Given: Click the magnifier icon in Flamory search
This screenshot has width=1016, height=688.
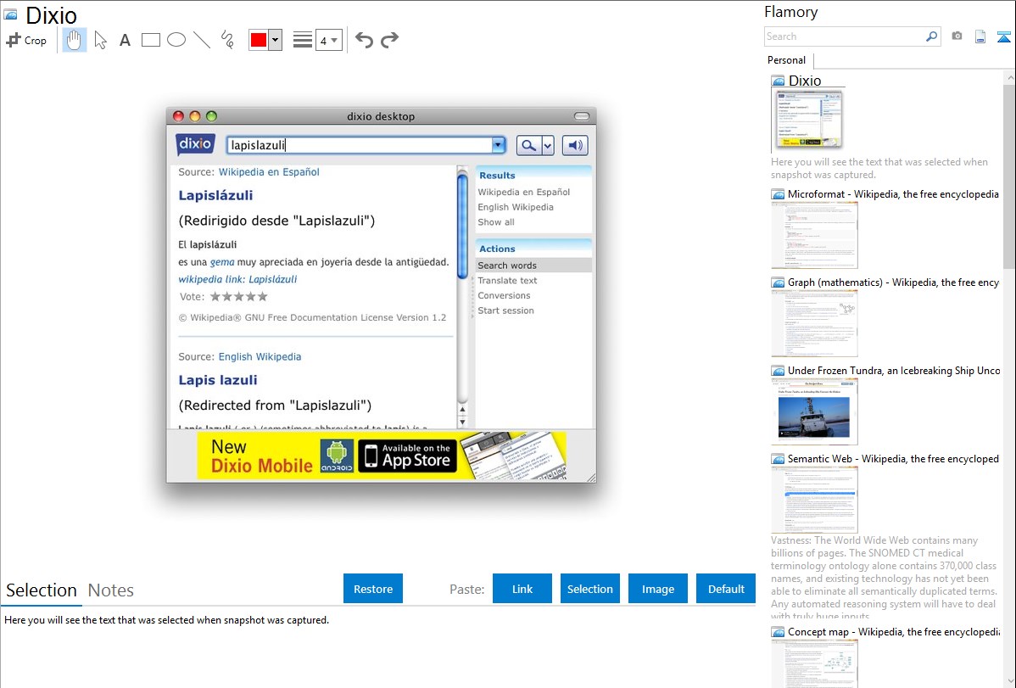Looking at the screenshot, I should coord(932,36).
